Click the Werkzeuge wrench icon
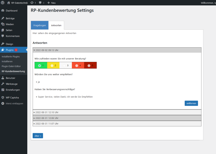Image resolution: width=216 pixels, height=154 pixels. pos(3,84)
